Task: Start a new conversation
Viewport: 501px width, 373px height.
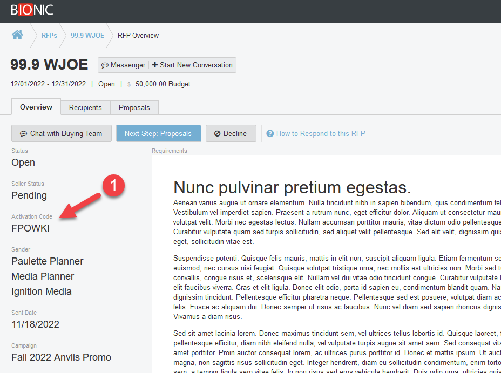Action: click(x=192, y=65)
